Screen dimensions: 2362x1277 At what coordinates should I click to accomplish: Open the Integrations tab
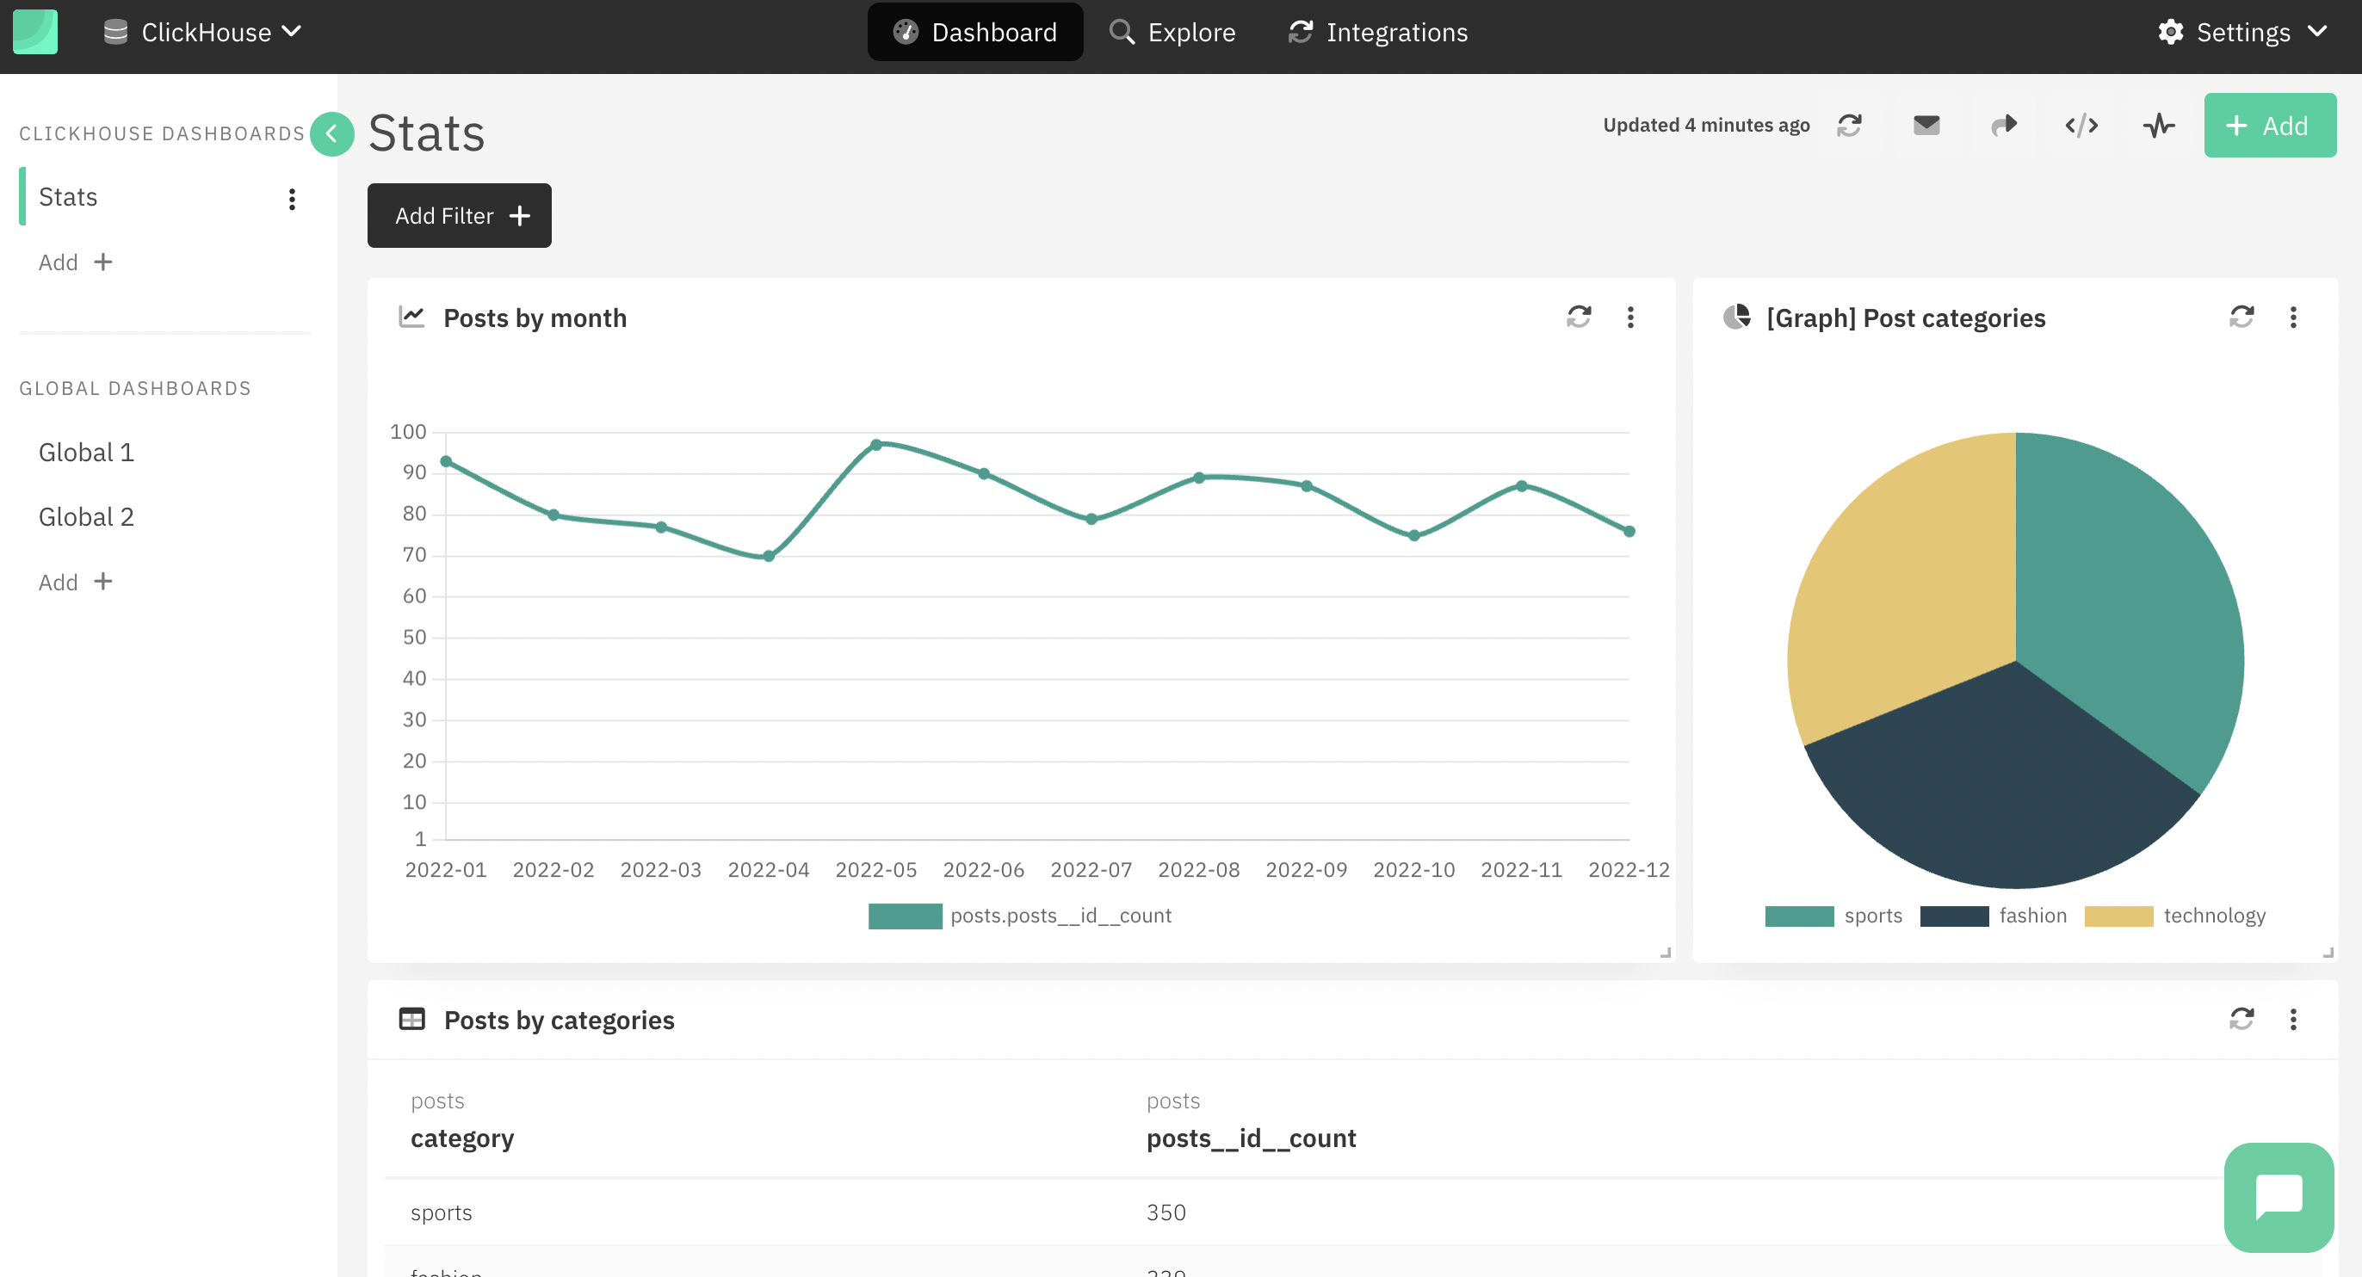[x=1376, y=31]
